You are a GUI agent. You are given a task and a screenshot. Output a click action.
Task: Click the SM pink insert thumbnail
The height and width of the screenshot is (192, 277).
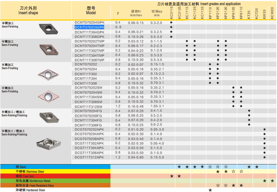coord(48,97)
